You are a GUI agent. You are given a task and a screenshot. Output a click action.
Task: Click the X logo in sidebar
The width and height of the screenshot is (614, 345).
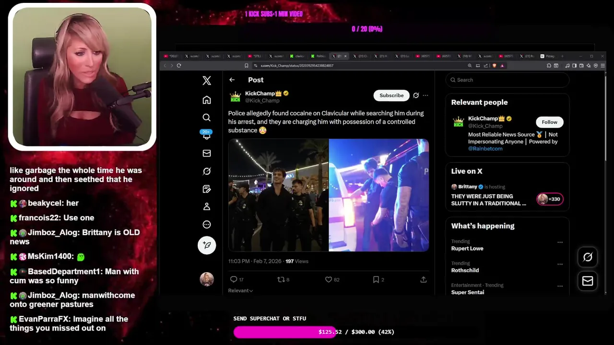tap(207, 80)
